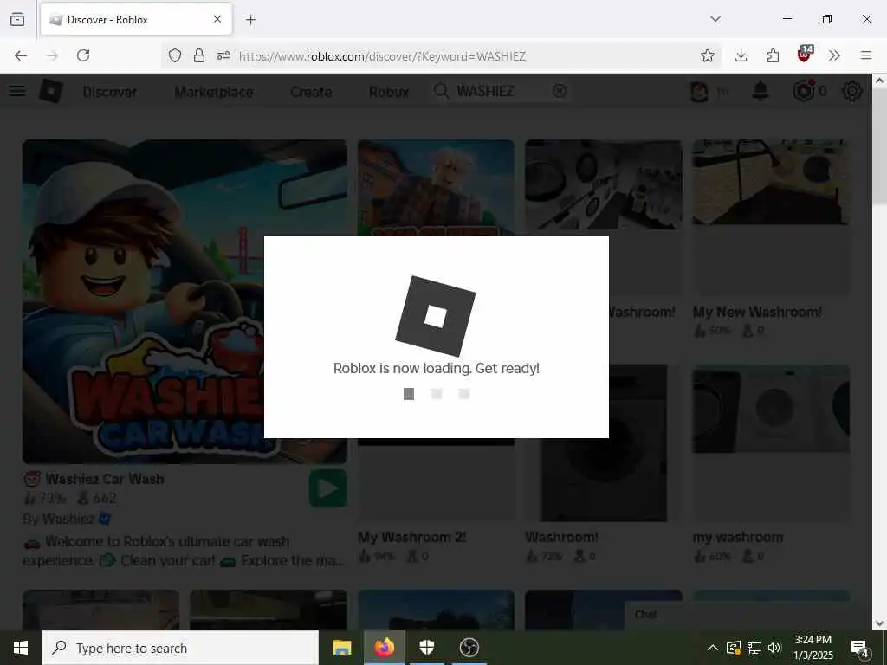Open Washroom! game title

(x=561, y=537)
